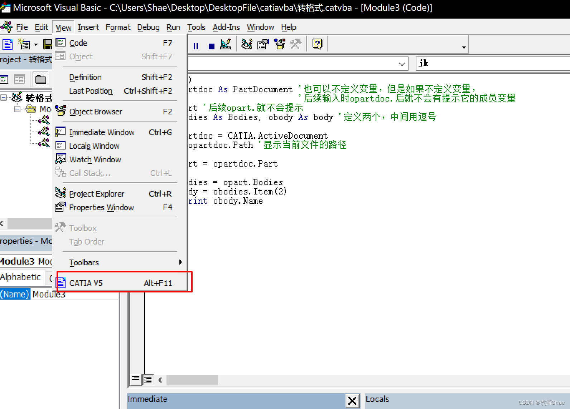Select the second module in the project tree
Screen dimensions: 570x409
44,131
